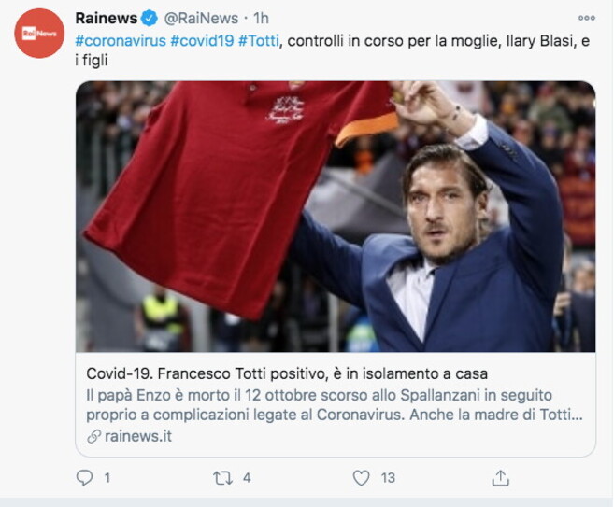Click the Rainews display name
The width and height of the screenshot is (614, 507).
click(107, 19)
